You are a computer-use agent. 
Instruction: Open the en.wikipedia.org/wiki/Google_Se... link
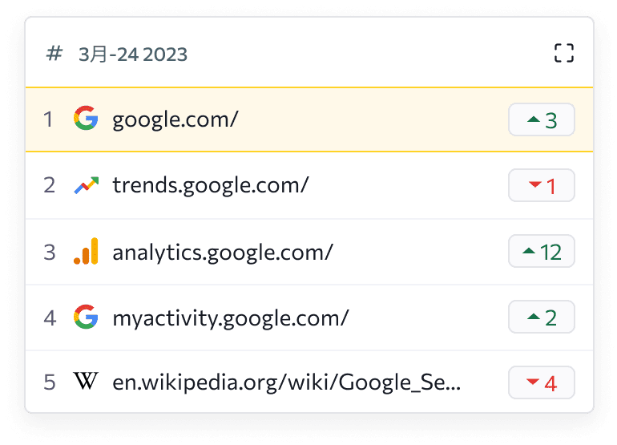[287, 382]
